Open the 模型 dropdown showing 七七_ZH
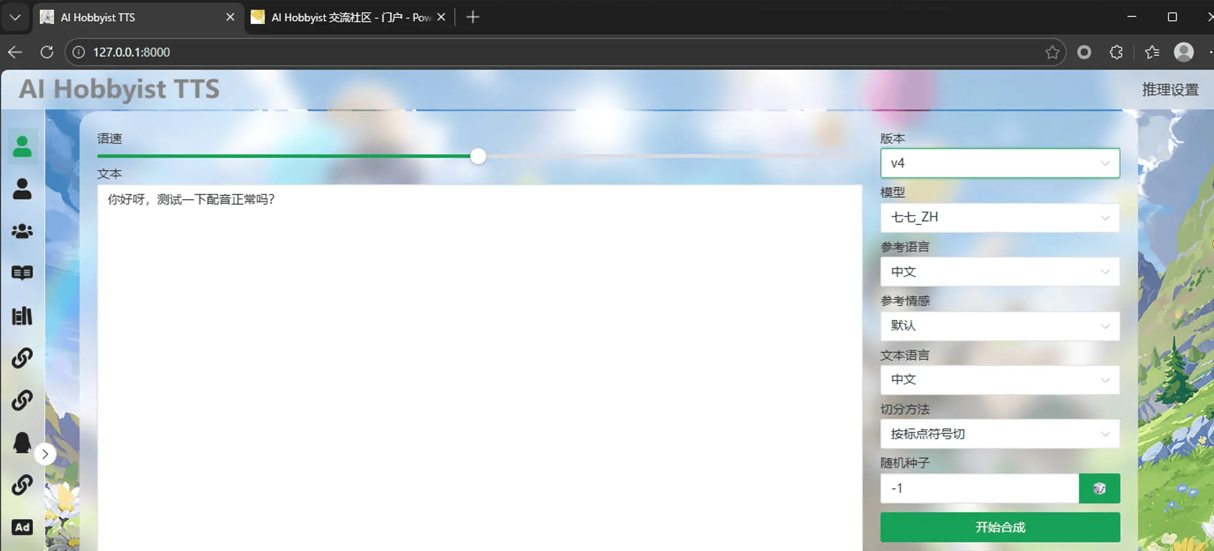The image size is (1214, 551). point(999,217)
